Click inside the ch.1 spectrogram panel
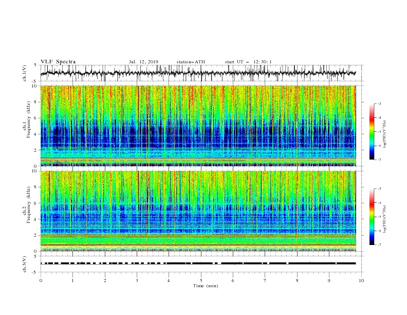Screen dimensions: 407x315 tap(198, 126)
